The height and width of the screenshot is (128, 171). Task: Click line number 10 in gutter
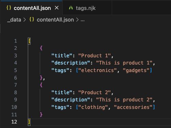tap(14, 107)
